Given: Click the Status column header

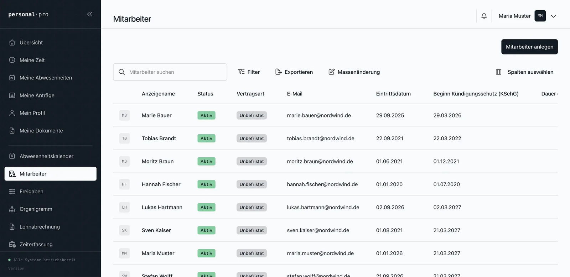Looking at the screenshot, I should (x=205, y=94).
